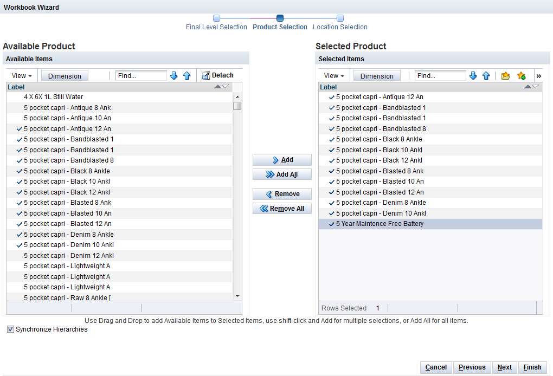553x376 pixels.
Task: Select 5 pocket capri - Black 10 Ankl in Available
Action: 119,181
